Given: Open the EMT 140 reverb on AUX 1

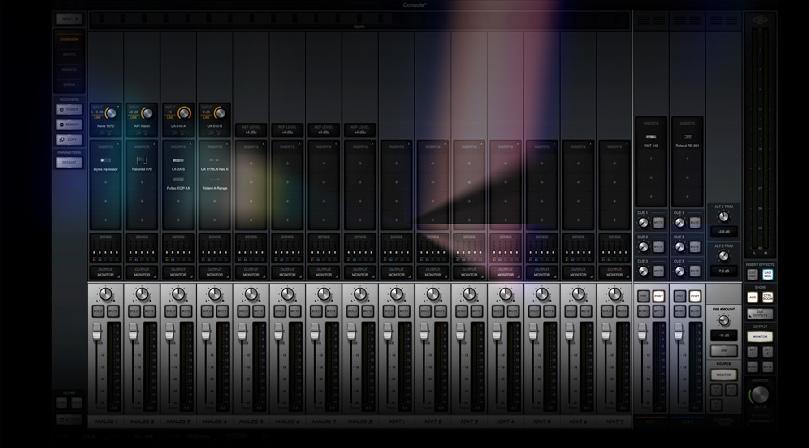Looking at the screenshot, I should point(651,137).
